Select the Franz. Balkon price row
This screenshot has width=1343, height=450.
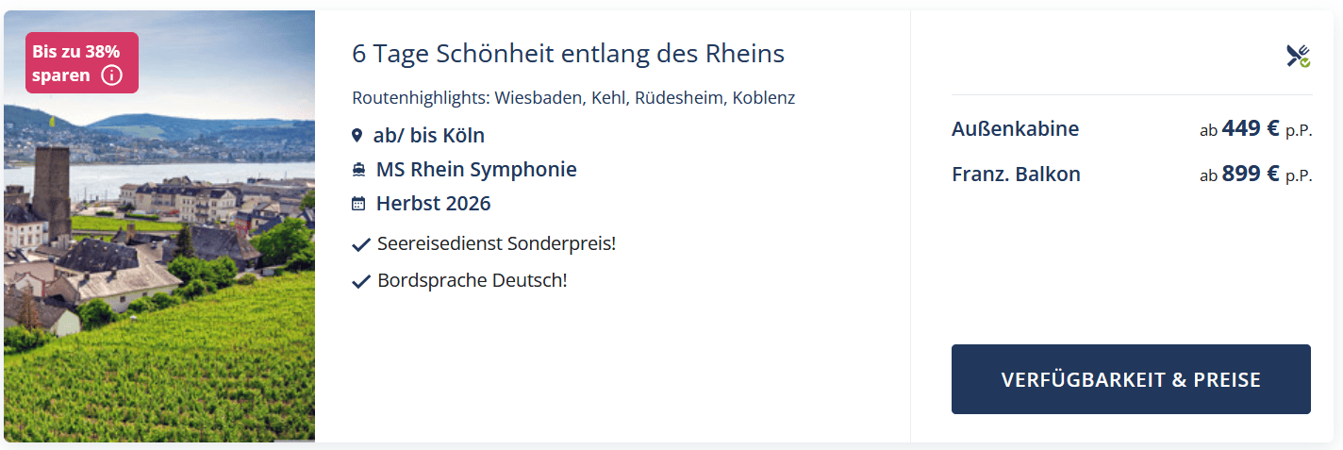(1132, 174)
